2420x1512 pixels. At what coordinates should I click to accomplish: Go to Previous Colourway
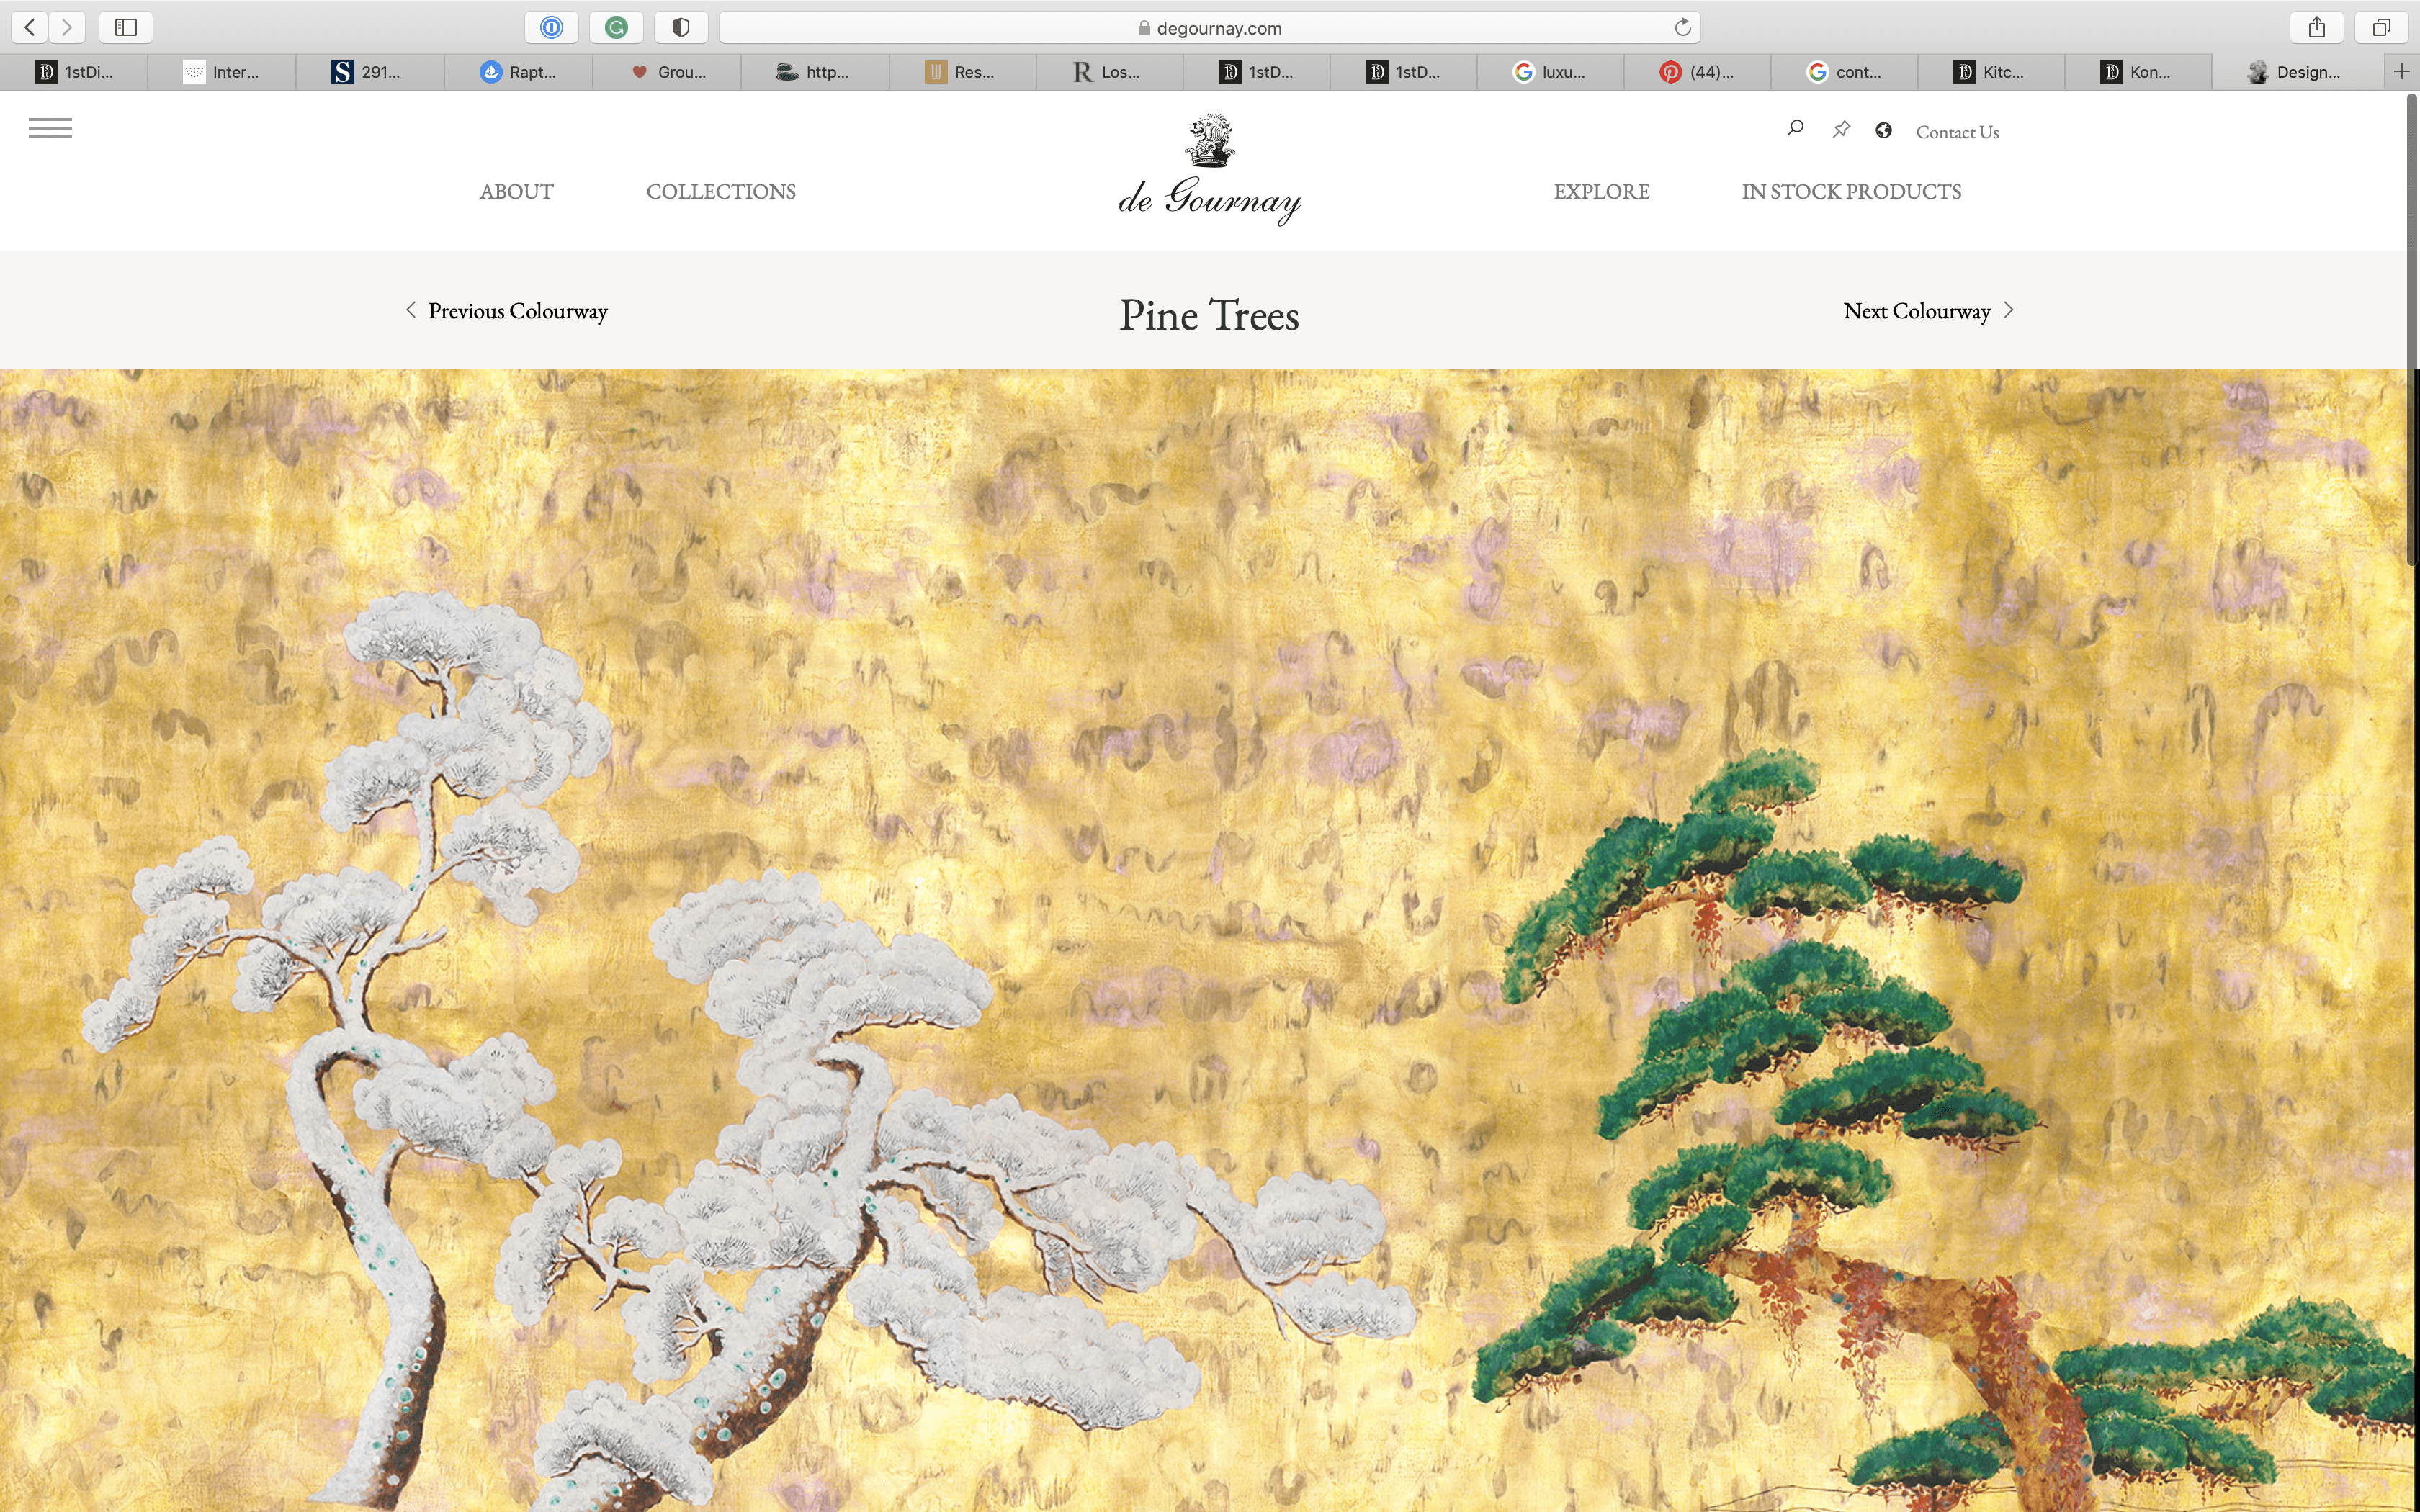pos(506,311)
